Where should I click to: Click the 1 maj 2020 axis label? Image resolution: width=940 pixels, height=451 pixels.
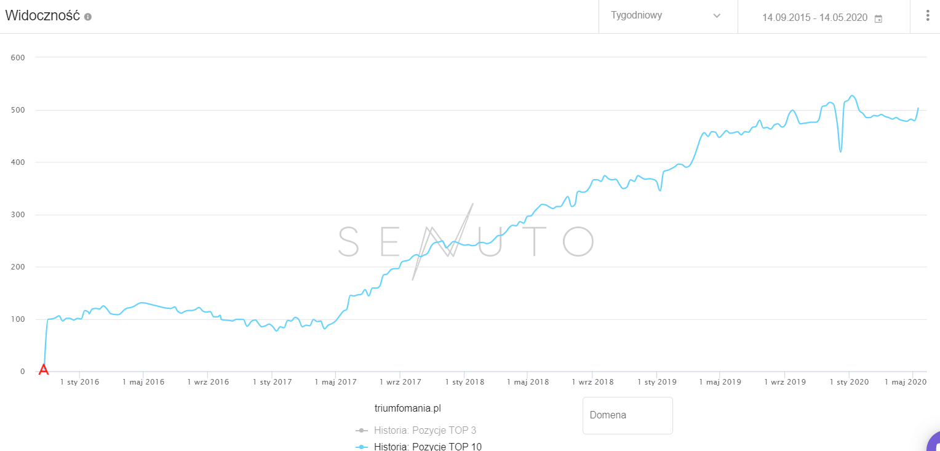coord(906,382)
